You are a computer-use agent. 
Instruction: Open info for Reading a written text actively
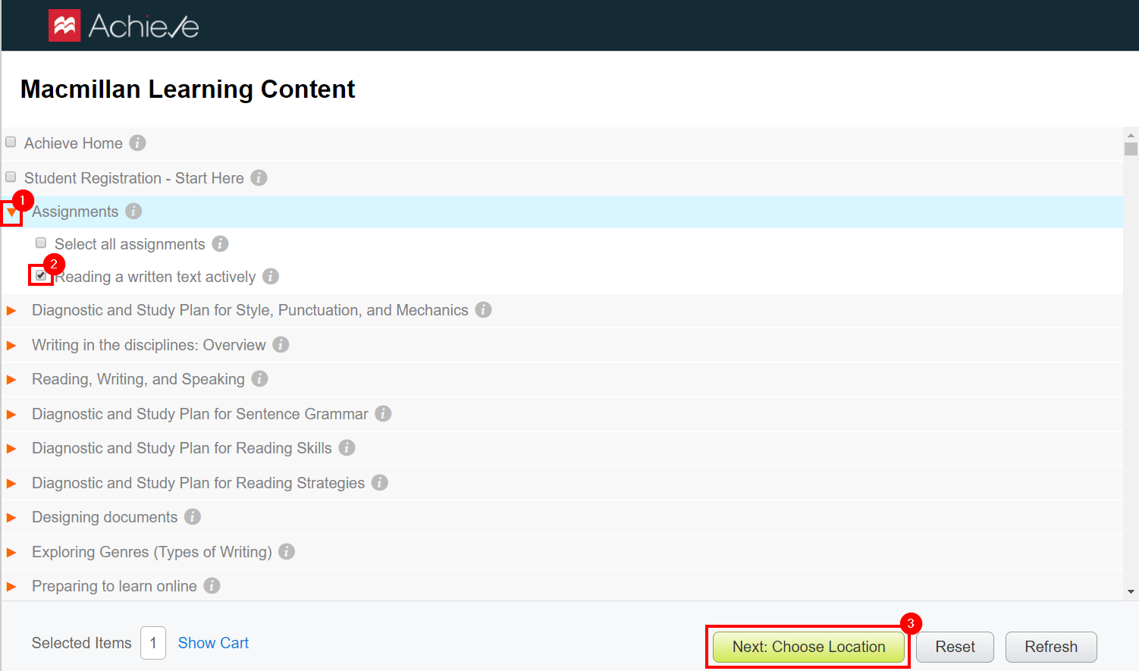click(x=270, y=277)
